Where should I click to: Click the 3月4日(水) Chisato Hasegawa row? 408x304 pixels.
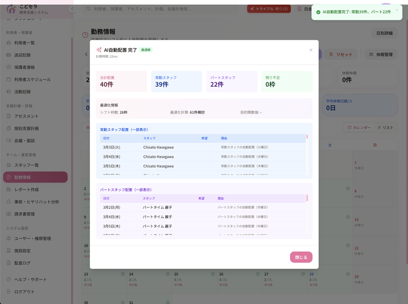(x=203, y=157)
